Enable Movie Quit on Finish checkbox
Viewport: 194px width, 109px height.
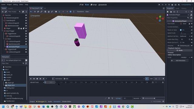tap(181, 42)
